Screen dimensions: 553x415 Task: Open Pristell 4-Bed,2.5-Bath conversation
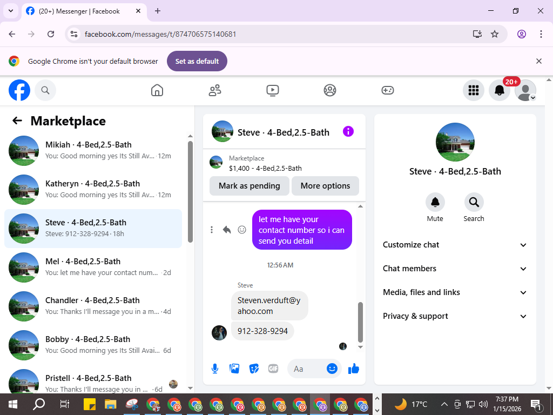click(x=93, y=380)
